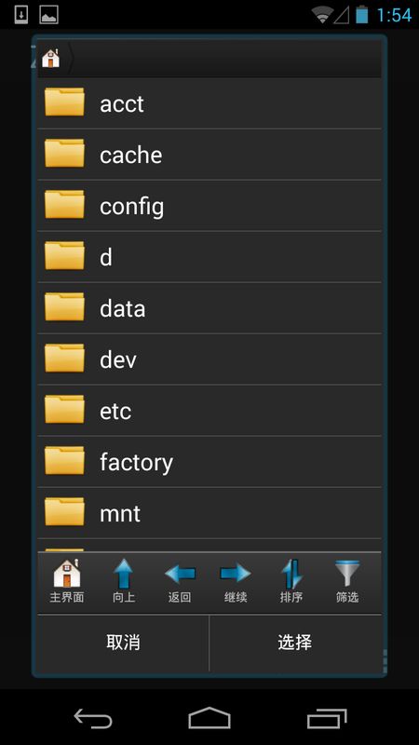Go to 主界面 home in toolbar
This screenshot has width=419, height=745.
pyautogui.click(x=67, y=581)
